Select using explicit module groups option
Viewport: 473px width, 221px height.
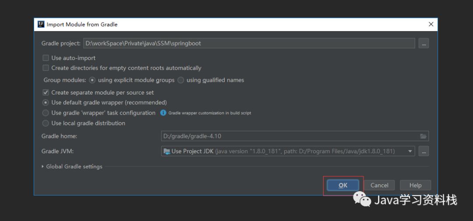92,80
